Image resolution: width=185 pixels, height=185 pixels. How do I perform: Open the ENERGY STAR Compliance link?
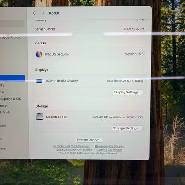point(74,150)
